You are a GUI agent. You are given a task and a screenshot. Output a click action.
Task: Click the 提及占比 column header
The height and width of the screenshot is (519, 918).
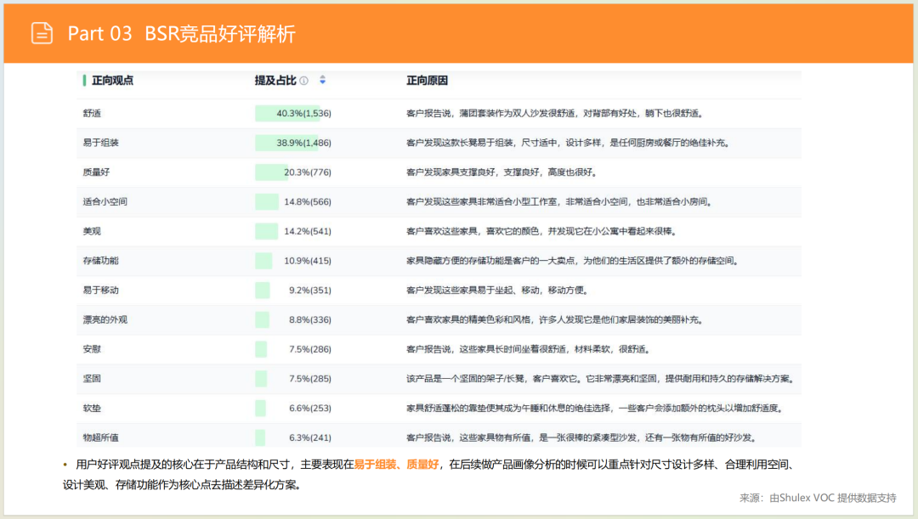click(x=275, y=81)
